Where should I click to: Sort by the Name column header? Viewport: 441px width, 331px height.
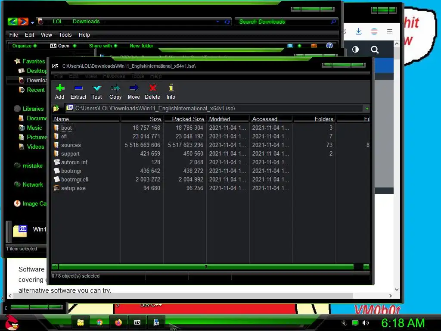[x=86, y=119]
